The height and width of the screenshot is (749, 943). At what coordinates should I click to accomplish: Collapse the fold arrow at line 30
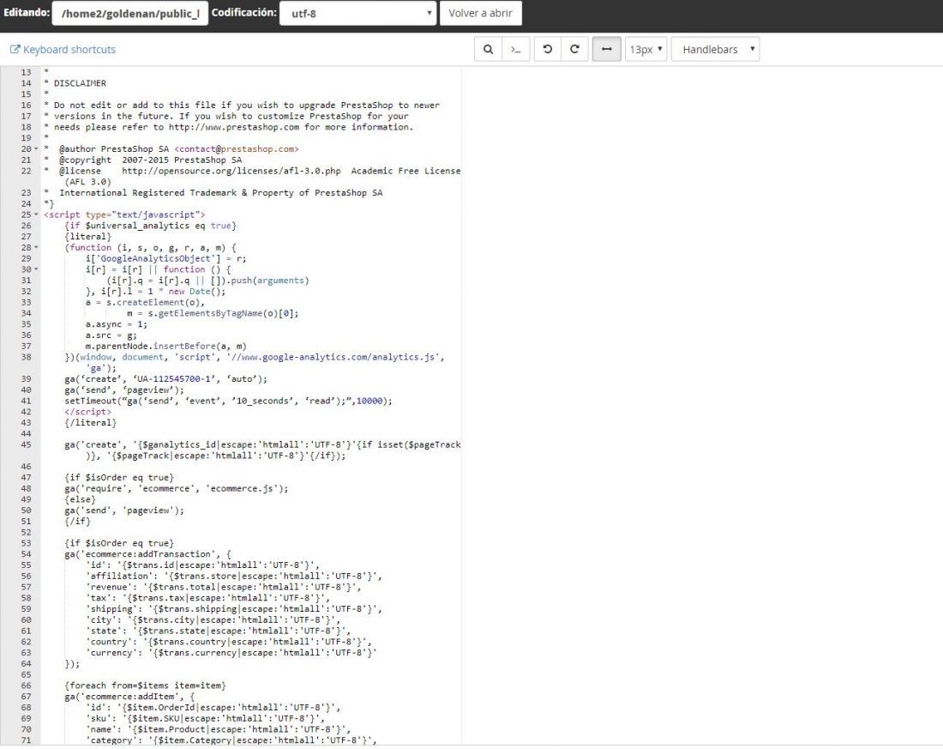(36, 269)
